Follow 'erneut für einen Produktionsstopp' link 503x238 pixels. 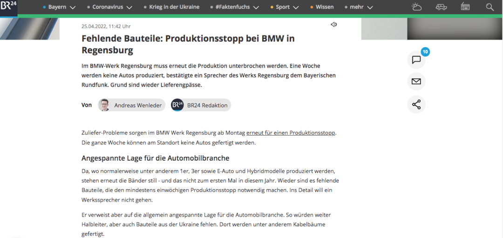coord(291,133)
